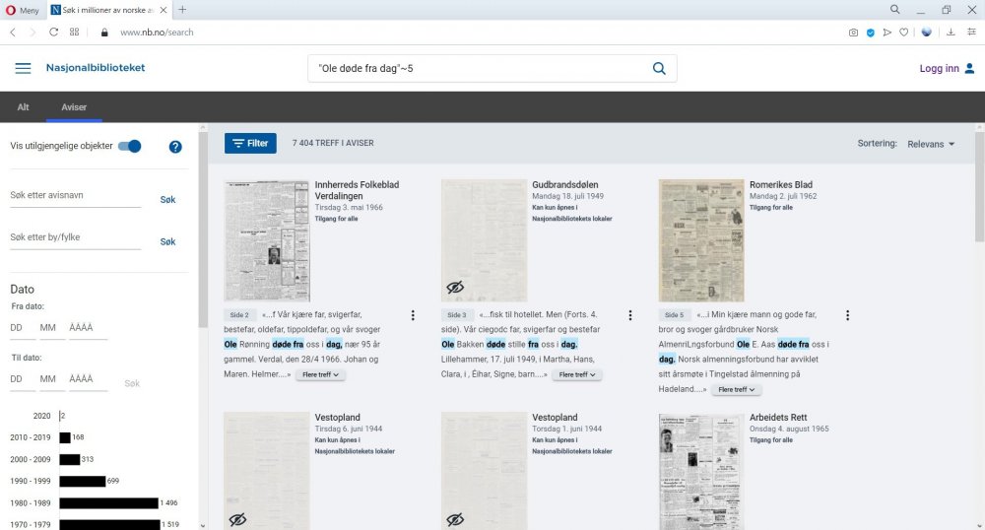Reload the page with browser refresh icon

[54, 33]
